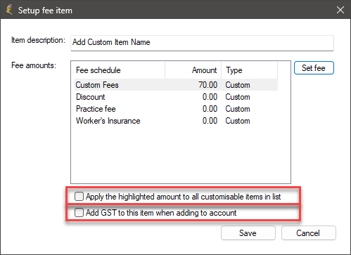Screen dimensions: 351x255
Task: Click the Custom type of Worker's Insurance
Action: 238,121
